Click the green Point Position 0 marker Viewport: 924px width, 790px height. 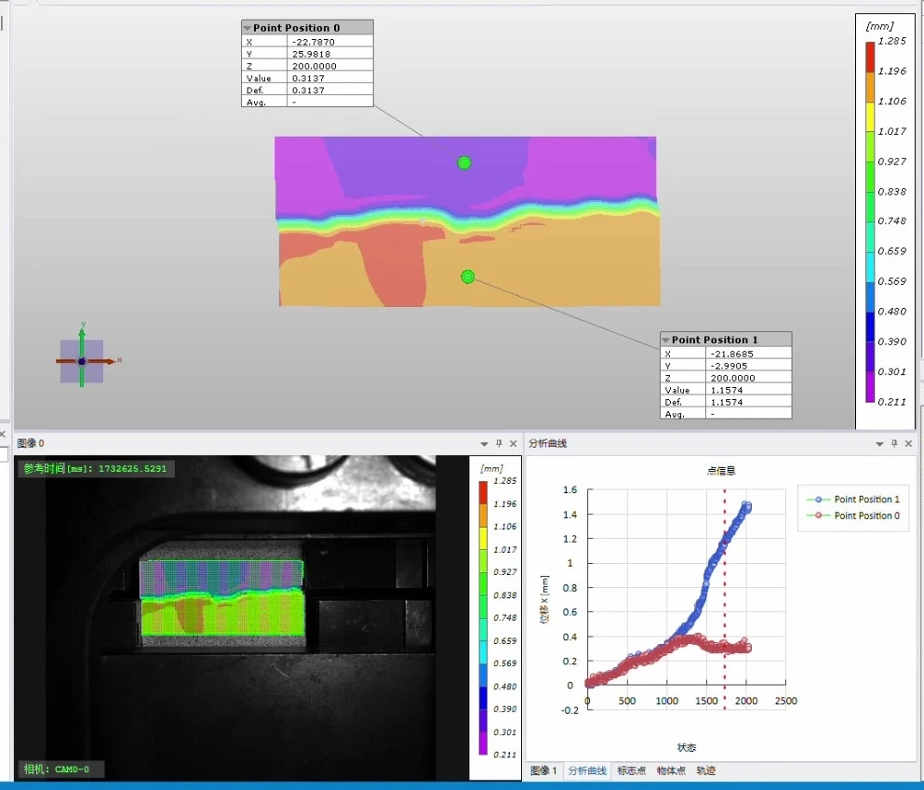(464, 163)
